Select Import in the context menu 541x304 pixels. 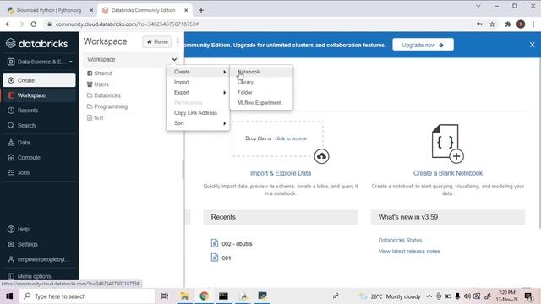point(198,82)
